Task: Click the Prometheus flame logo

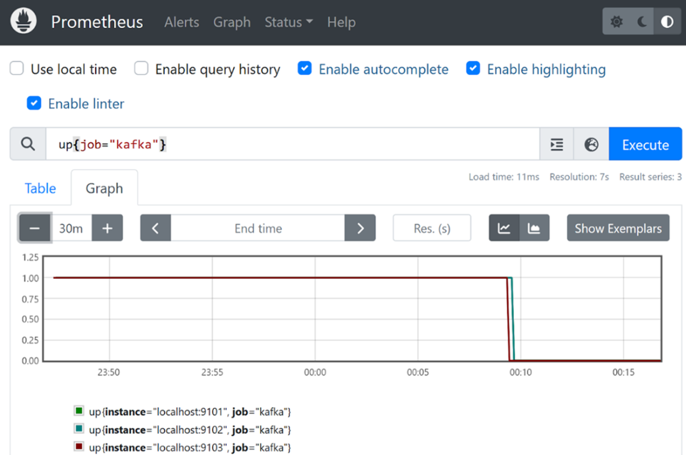Action: 23,21
